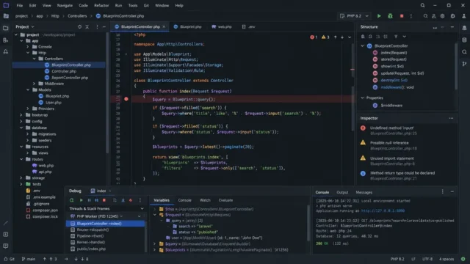
Task: Click the Structure panel vertical scrollbar
Action: pyautogui.click(x=456, y=67)
